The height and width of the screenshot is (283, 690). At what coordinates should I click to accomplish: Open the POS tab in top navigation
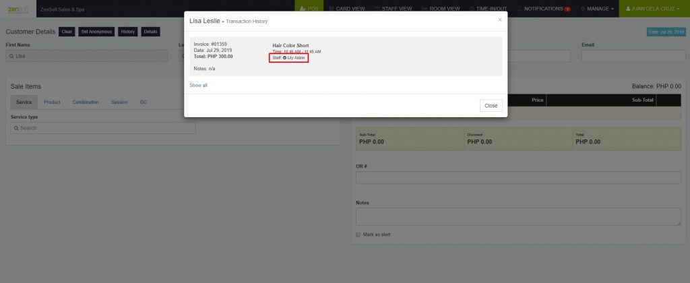tap(309, 9)
